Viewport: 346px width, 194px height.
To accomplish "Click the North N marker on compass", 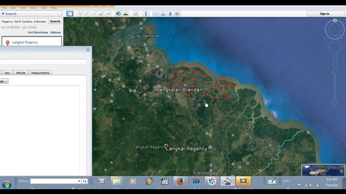I will pyautogui.click(x=335, y=20).
